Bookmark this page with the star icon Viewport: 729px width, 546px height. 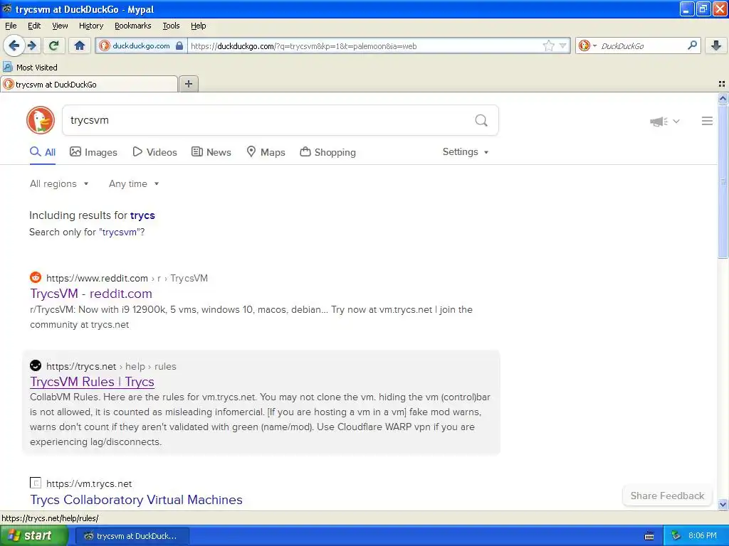[549, 45]
